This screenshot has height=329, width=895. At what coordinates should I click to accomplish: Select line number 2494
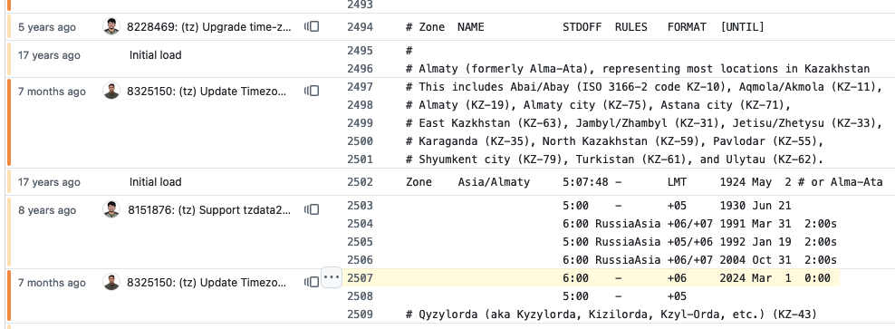(360, 27)
